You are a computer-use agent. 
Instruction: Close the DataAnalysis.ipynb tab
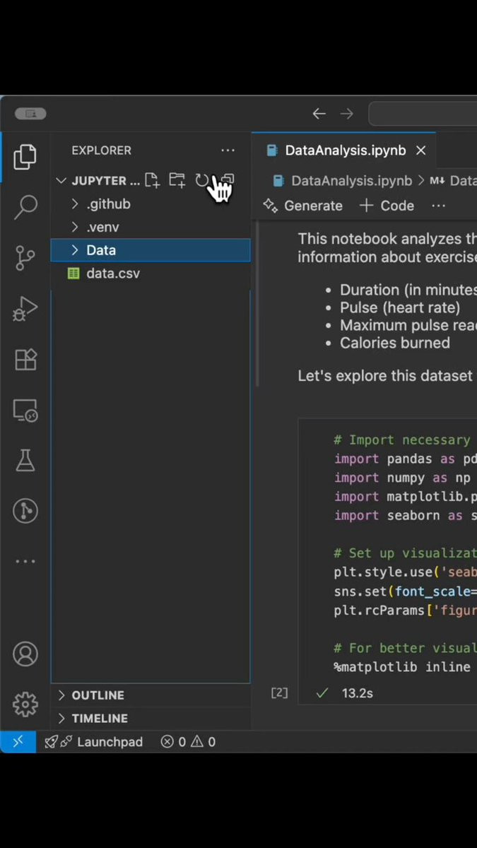pyautogui.click(x=421, y=151)
